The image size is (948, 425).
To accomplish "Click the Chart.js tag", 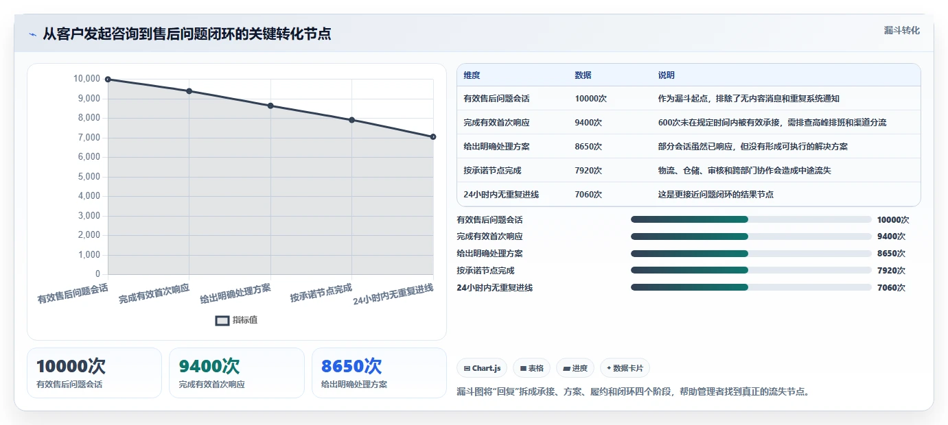I will tap(482, 368).
